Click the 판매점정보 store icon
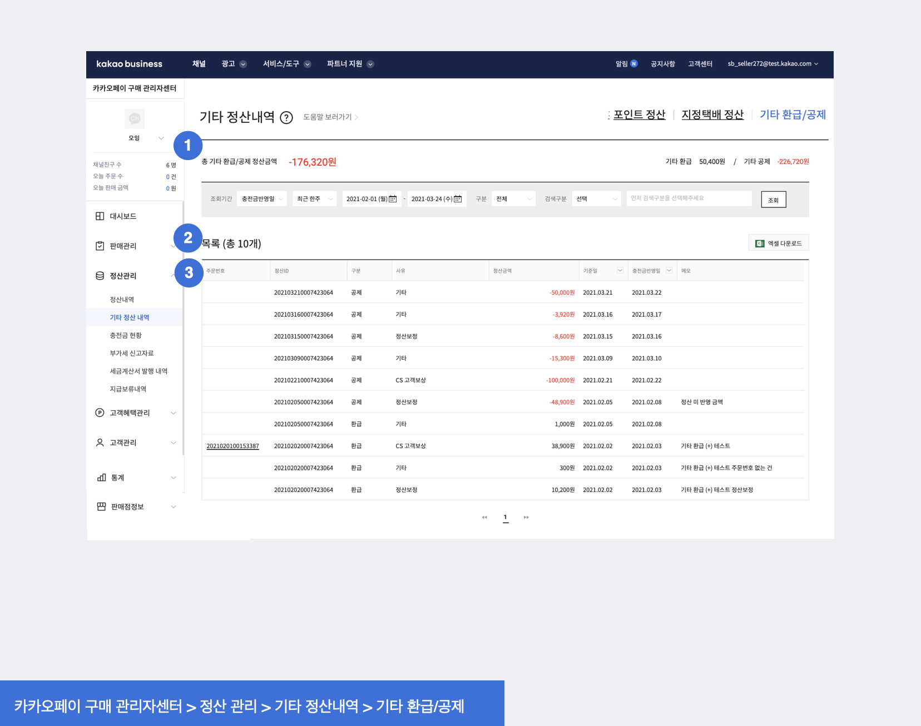921x726 pixels. pos(101,506)
